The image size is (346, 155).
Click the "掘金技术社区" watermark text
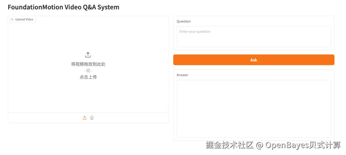click(230, 145)
